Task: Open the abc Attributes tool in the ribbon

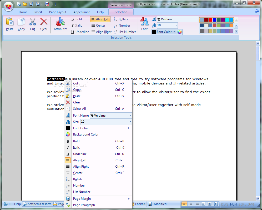Action: (61, 24)
